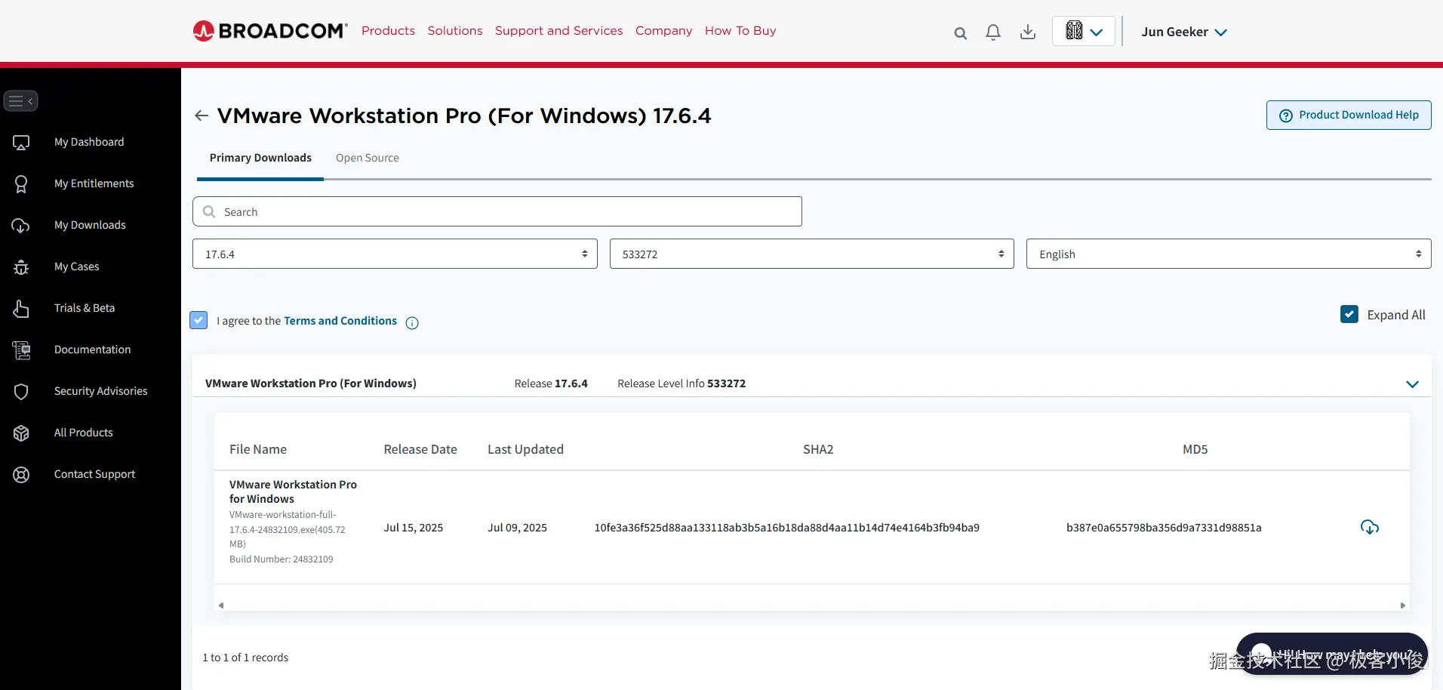Download VMware Workstation Pro via cloud icon
The width and height of the screenshot is (1443, 690).
pos(1370,527)
